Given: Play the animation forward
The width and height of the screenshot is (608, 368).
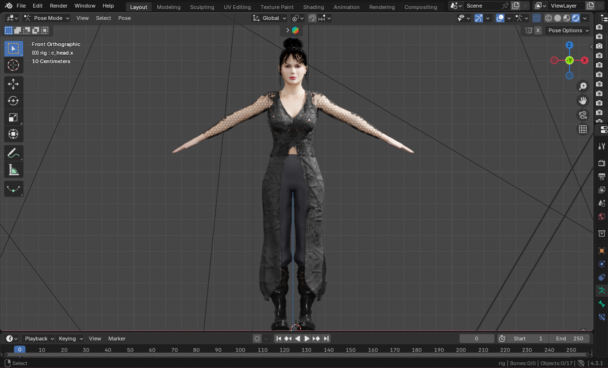Looking at the screenshot, I should [307, 338].
